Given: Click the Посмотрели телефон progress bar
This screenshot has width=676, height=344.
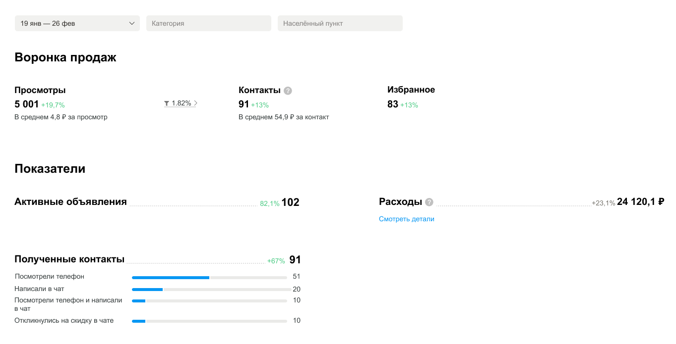Looking at the screenshot, I should (209, 277).
